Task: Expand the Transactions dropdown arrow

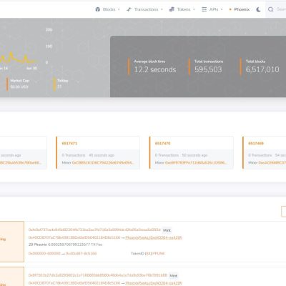Action: pos(162,9)
